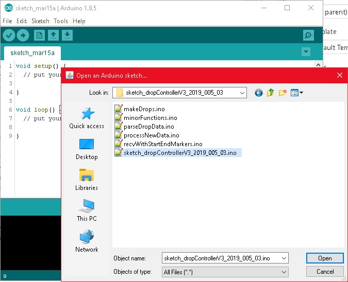
Task: Go back using the blue arrow icon
Action: (259, 93)
